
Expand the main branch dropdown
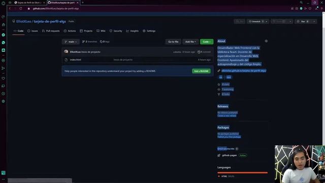71,42
